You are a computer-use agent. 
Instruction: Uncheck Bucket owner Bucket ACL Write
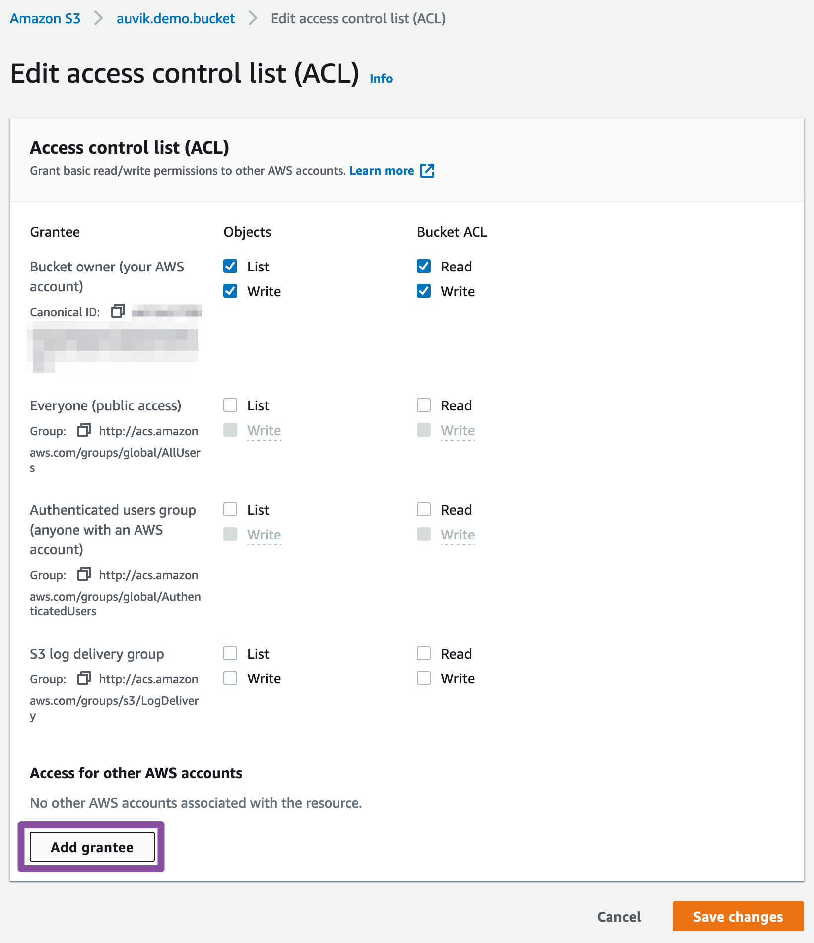click(x=424, y=291)
